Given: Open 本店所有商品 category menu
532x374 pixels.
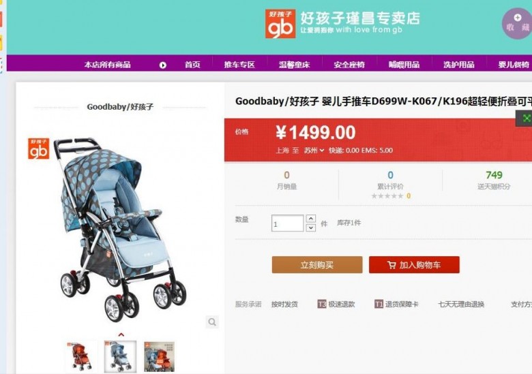Looking at the screenshot, I should pyautogui.click(x=108, y=65).
